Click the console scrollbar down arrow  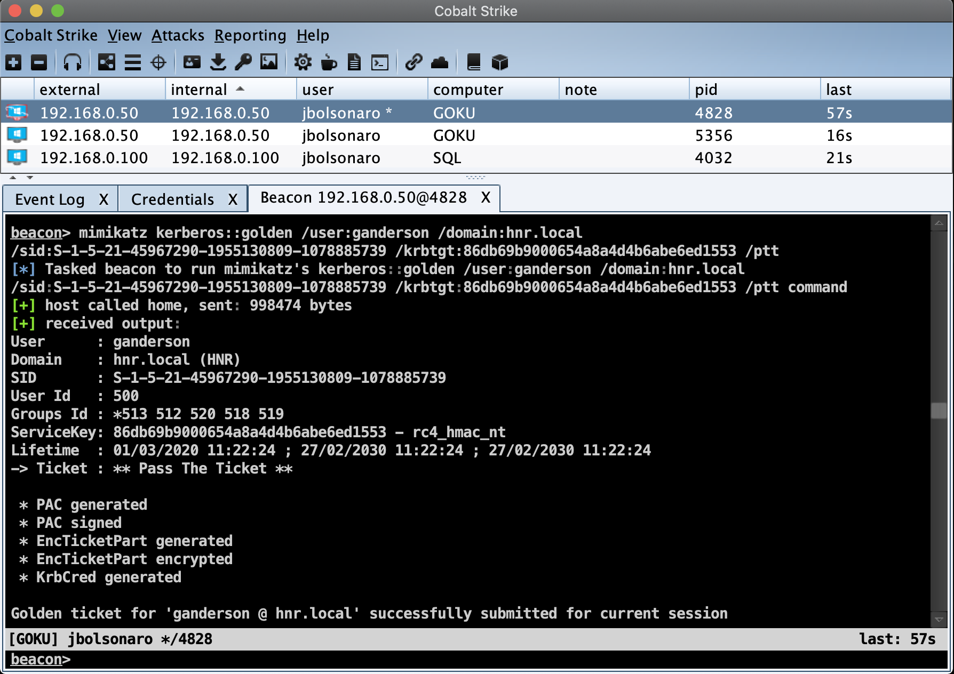click(939, 620)
